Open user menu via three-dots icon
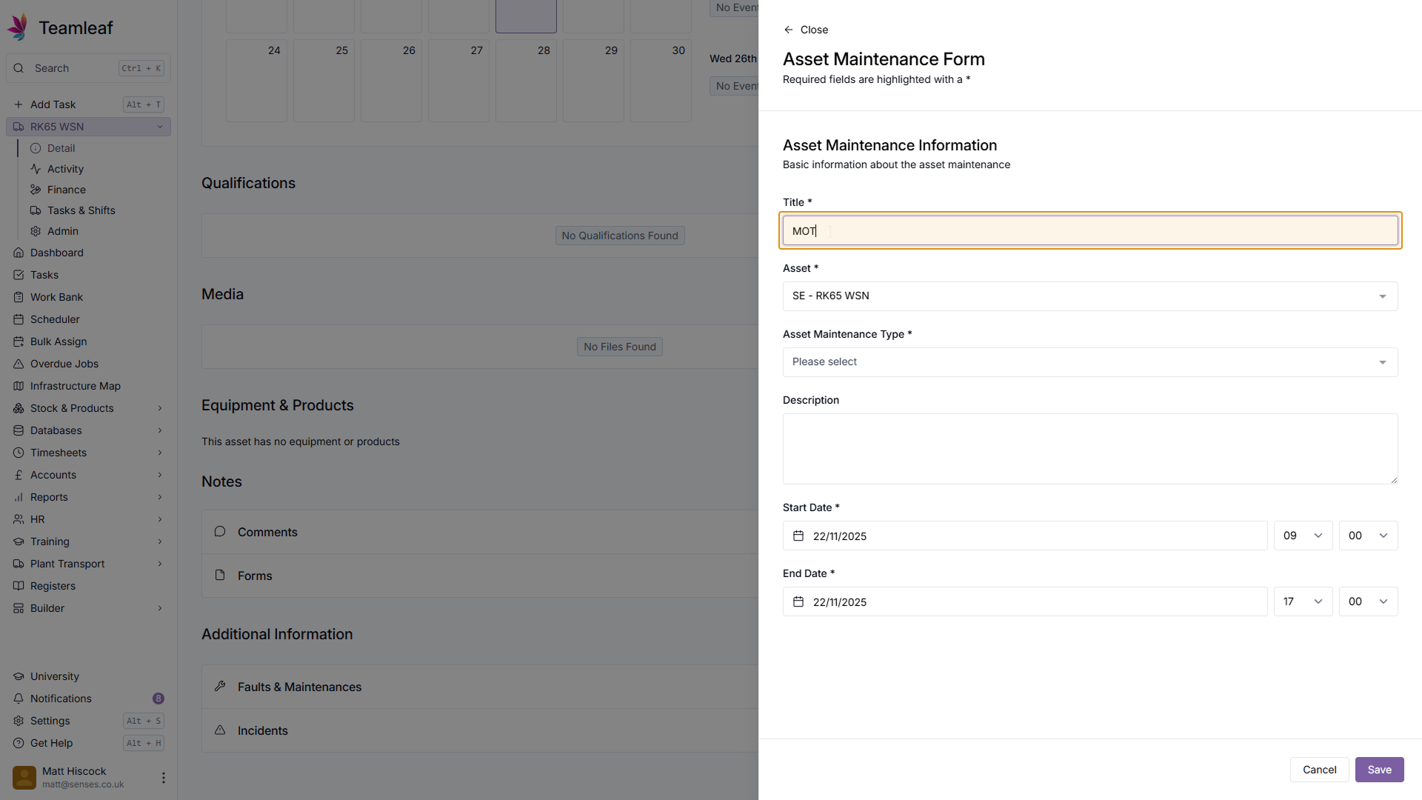Screen dimensions: 1422x800 pyautogui.click(x=163, y=778)
